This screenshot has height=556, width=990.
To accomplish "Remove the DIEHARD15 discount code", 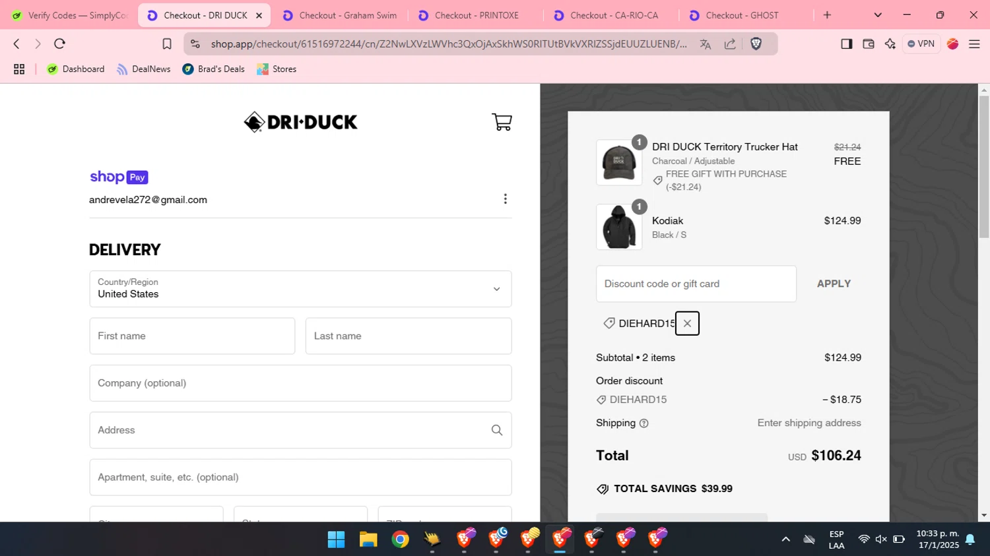I will (x=687, y=323).
